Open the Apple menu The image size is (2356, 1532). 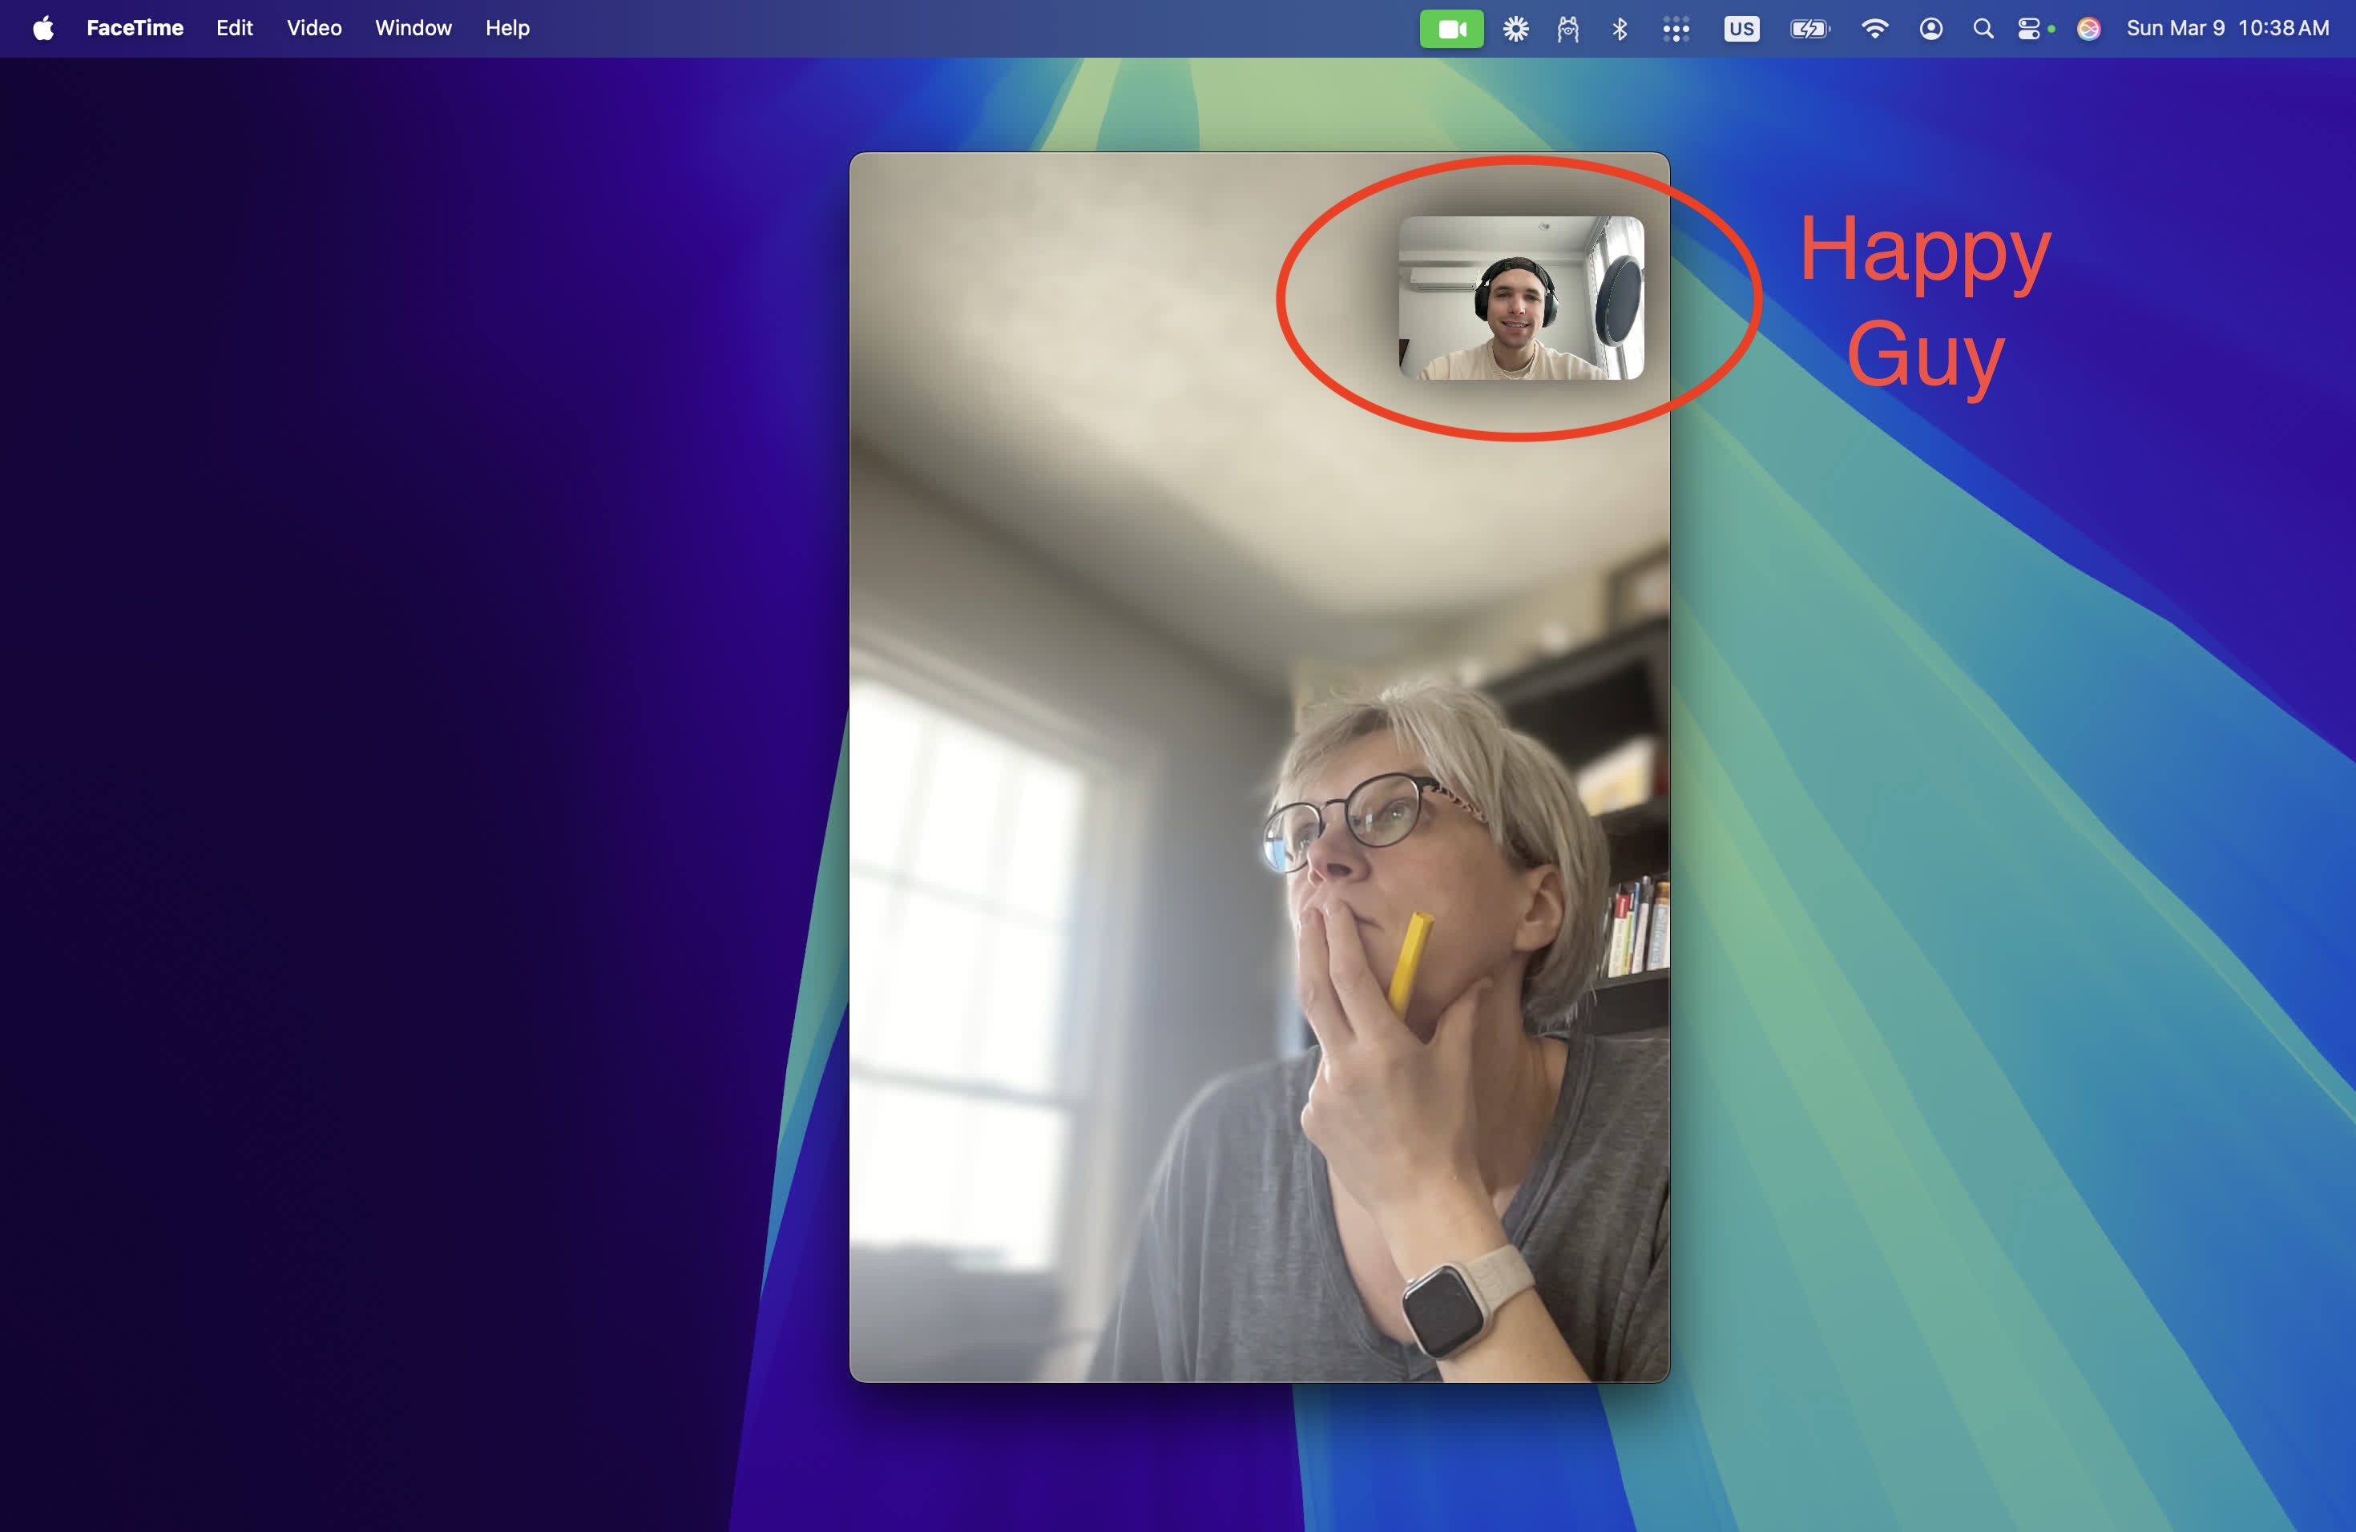42,29
